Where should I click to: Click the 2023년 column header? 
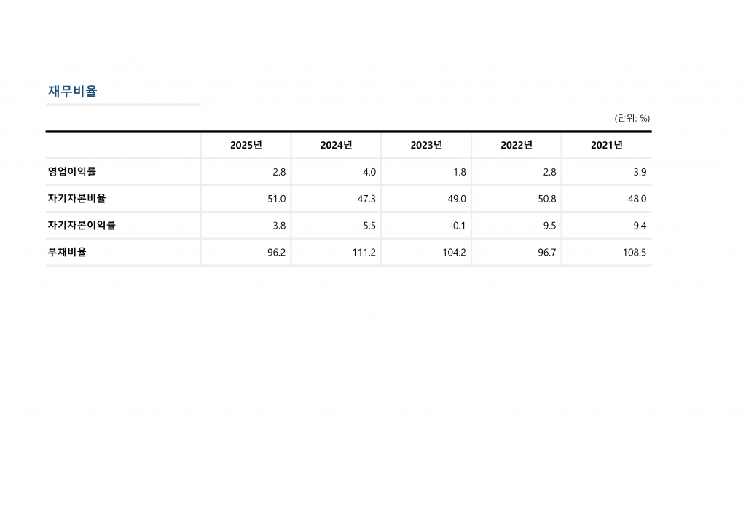pos(426,145)
